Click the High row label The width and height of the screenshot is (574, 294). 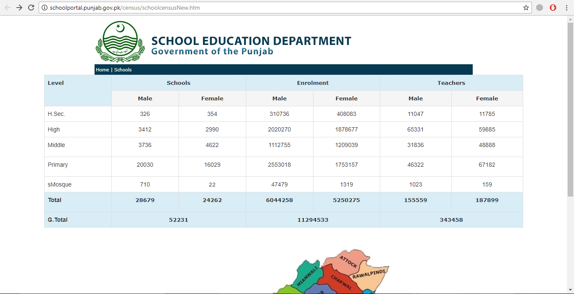click(54, 129)
